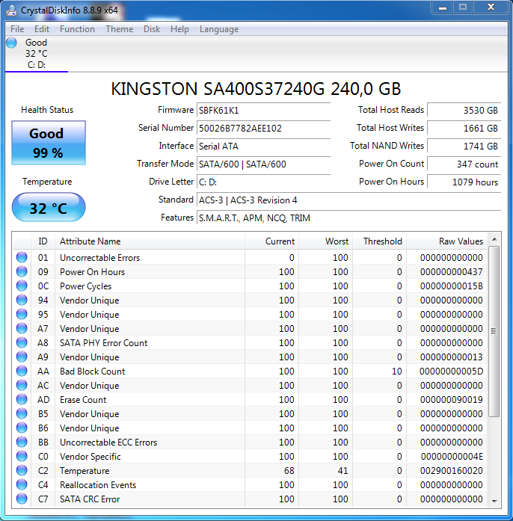Screen dimensions: 513x521
Task: Select the Good 32 °C disk status orb
Action: click(11, 43)
